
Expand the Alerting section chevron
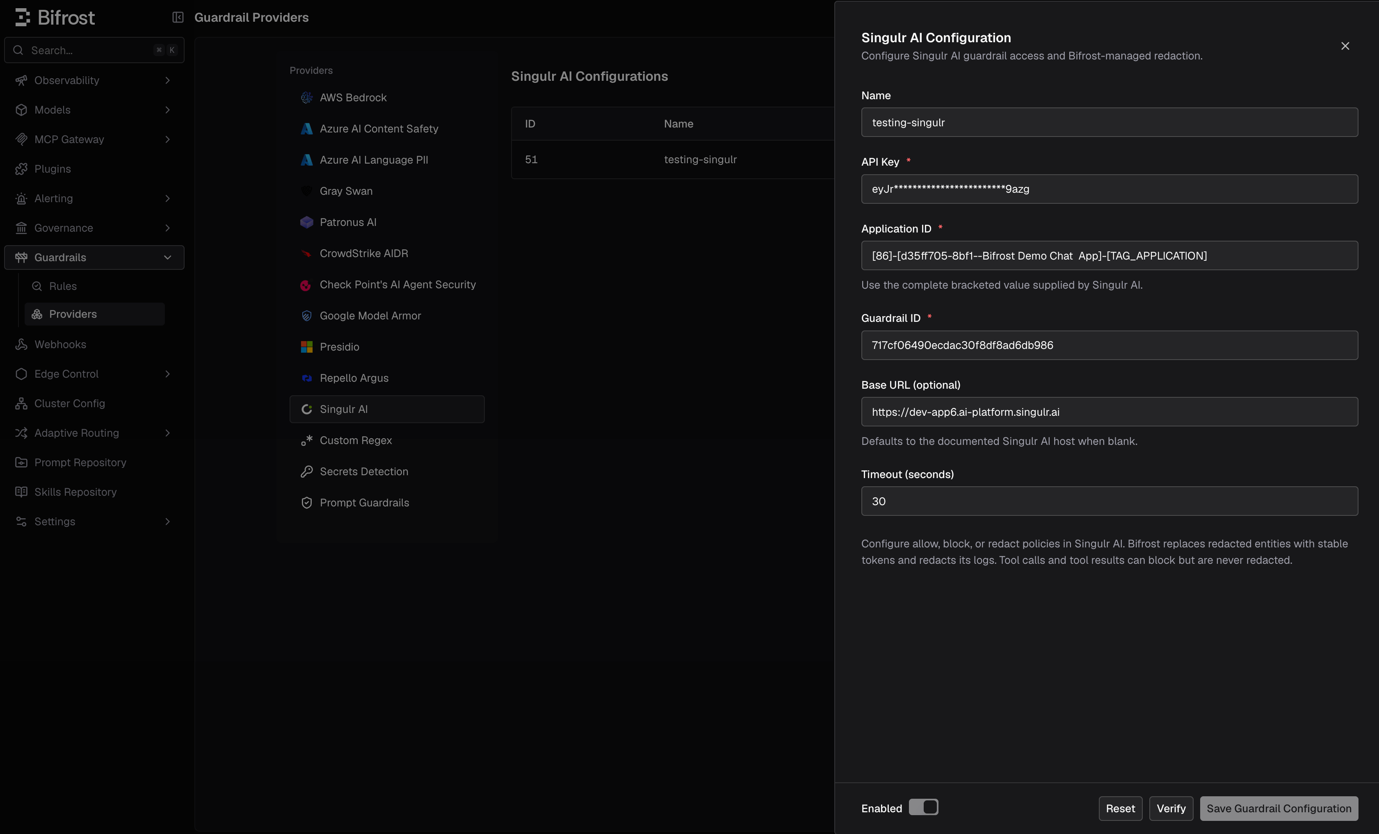(x=167, y=198)
